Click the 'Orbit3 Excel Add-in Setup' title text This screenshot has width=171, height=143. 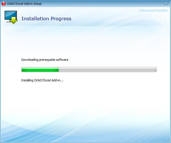(x=24, y=4)
